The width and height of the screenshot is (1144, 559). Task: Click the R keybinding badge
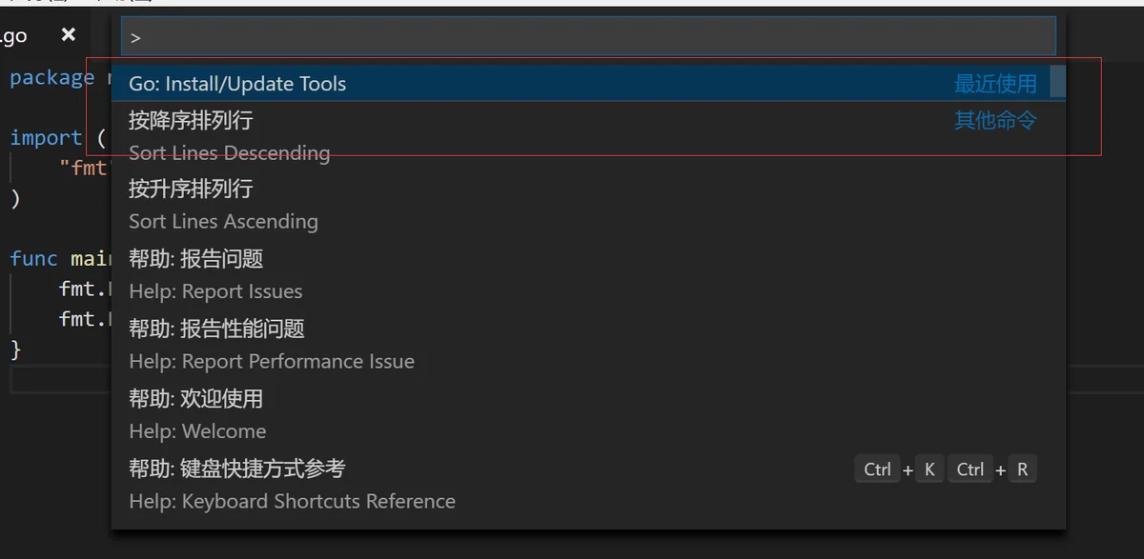click(x=1023, y=469)
